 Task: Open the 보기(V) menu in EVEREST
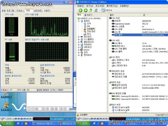(90, 6)
